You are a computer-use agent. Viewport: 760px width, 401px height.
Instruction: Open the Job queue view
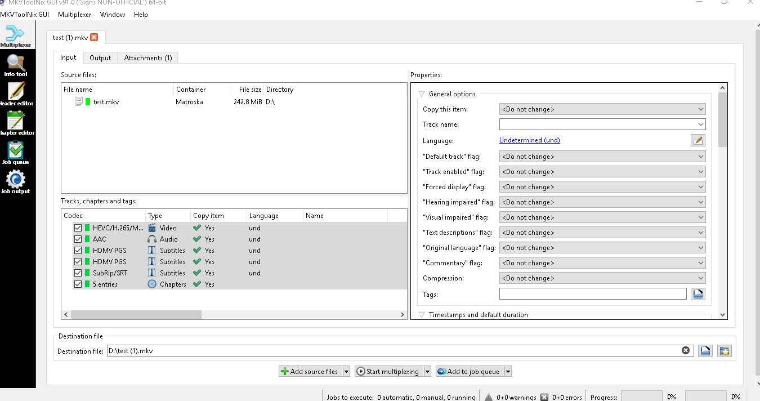pyautogui.click(x=16, y=153)
